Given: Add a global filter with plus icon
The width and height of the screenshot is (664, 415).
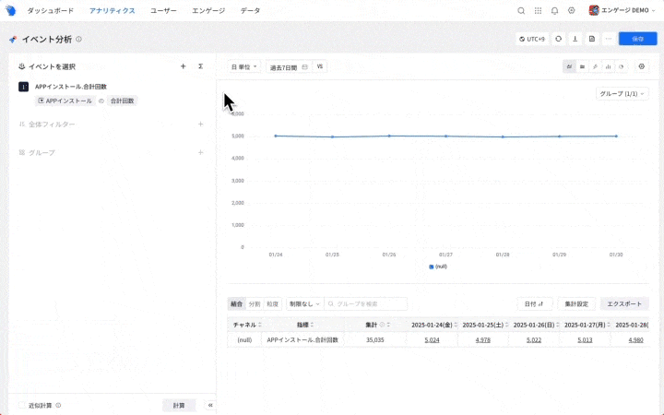Looking at the screenshot, I should [x=201, y=125].
